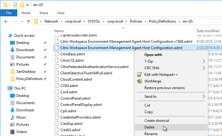Open the recent locations dropdown arrow
Viewport: 222px width, 136px height.
coord(22,22)
